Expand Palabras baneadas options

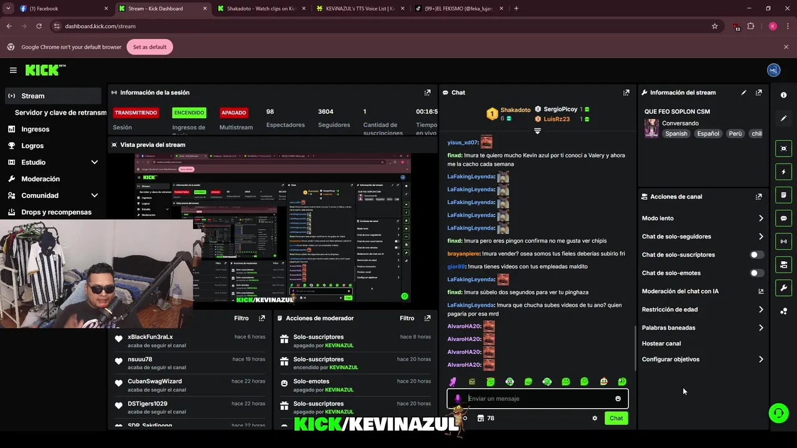click(x=761, y=328)
